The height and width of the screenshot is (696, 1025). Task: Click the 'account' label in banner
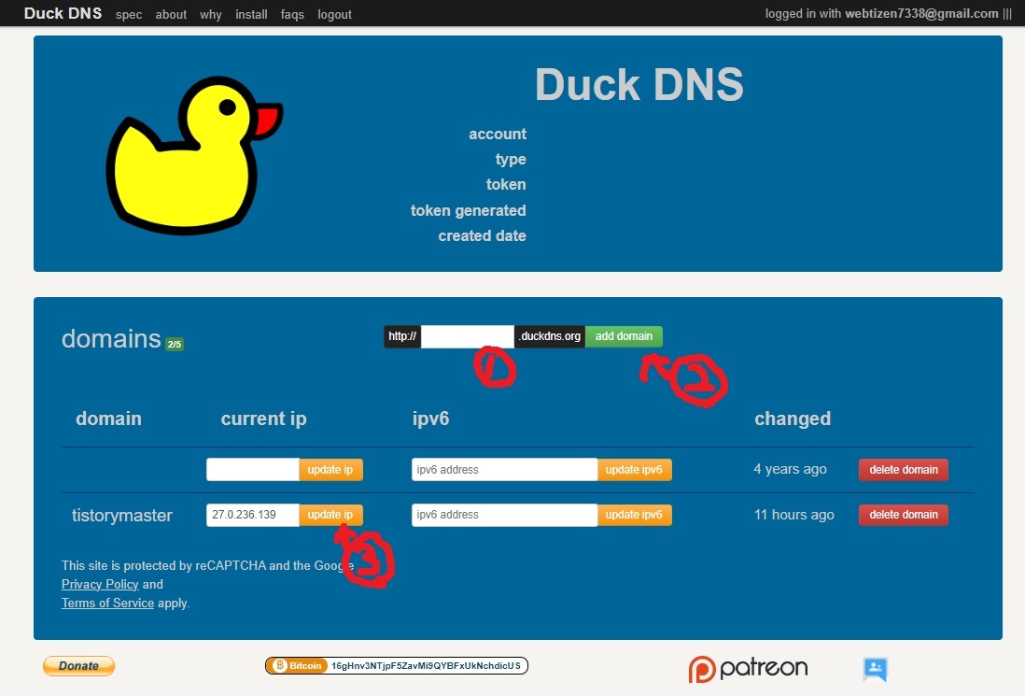[498, 135]
